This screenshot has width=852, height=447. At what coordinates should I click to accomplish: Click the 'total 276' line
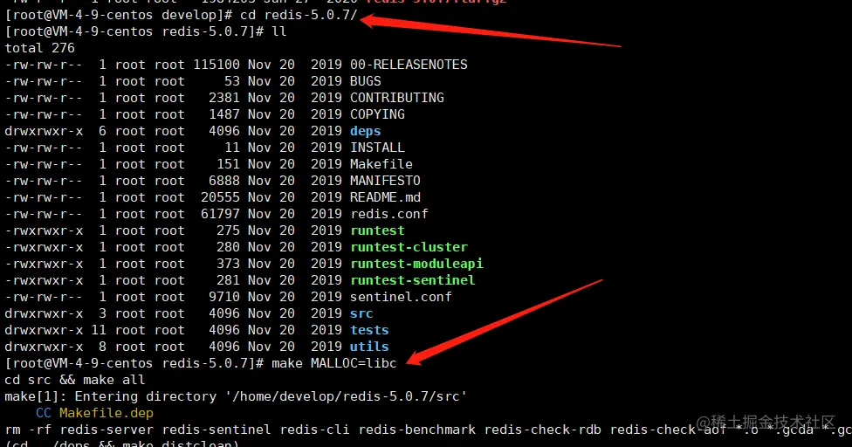click(x=39, y=48)
